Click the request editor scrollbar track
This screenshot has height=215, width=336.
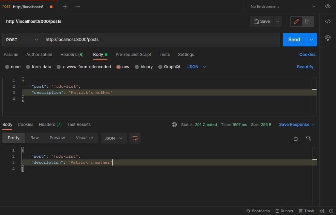[315, 97]
